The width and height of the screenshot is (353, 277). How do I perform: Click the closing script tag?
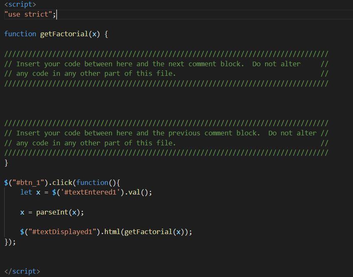pyautogui.click(x=23, y=271)
